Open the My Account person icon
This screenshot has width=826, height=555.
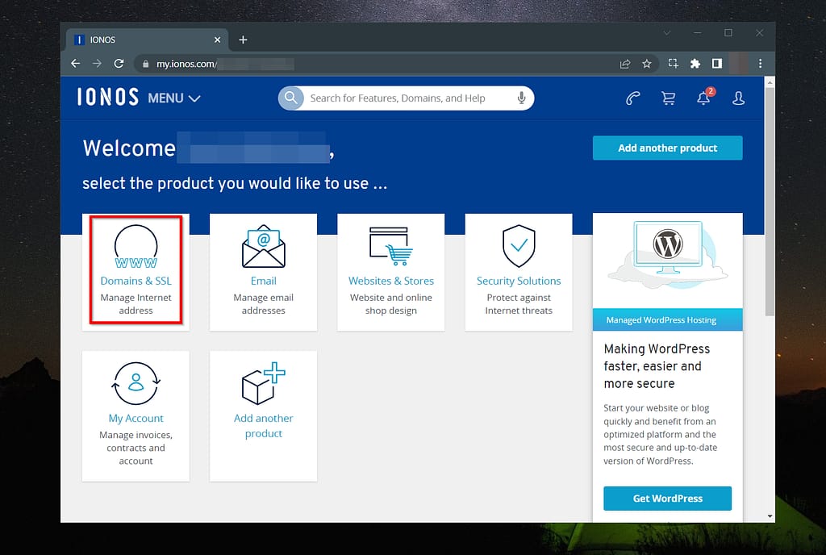point(136,383)
